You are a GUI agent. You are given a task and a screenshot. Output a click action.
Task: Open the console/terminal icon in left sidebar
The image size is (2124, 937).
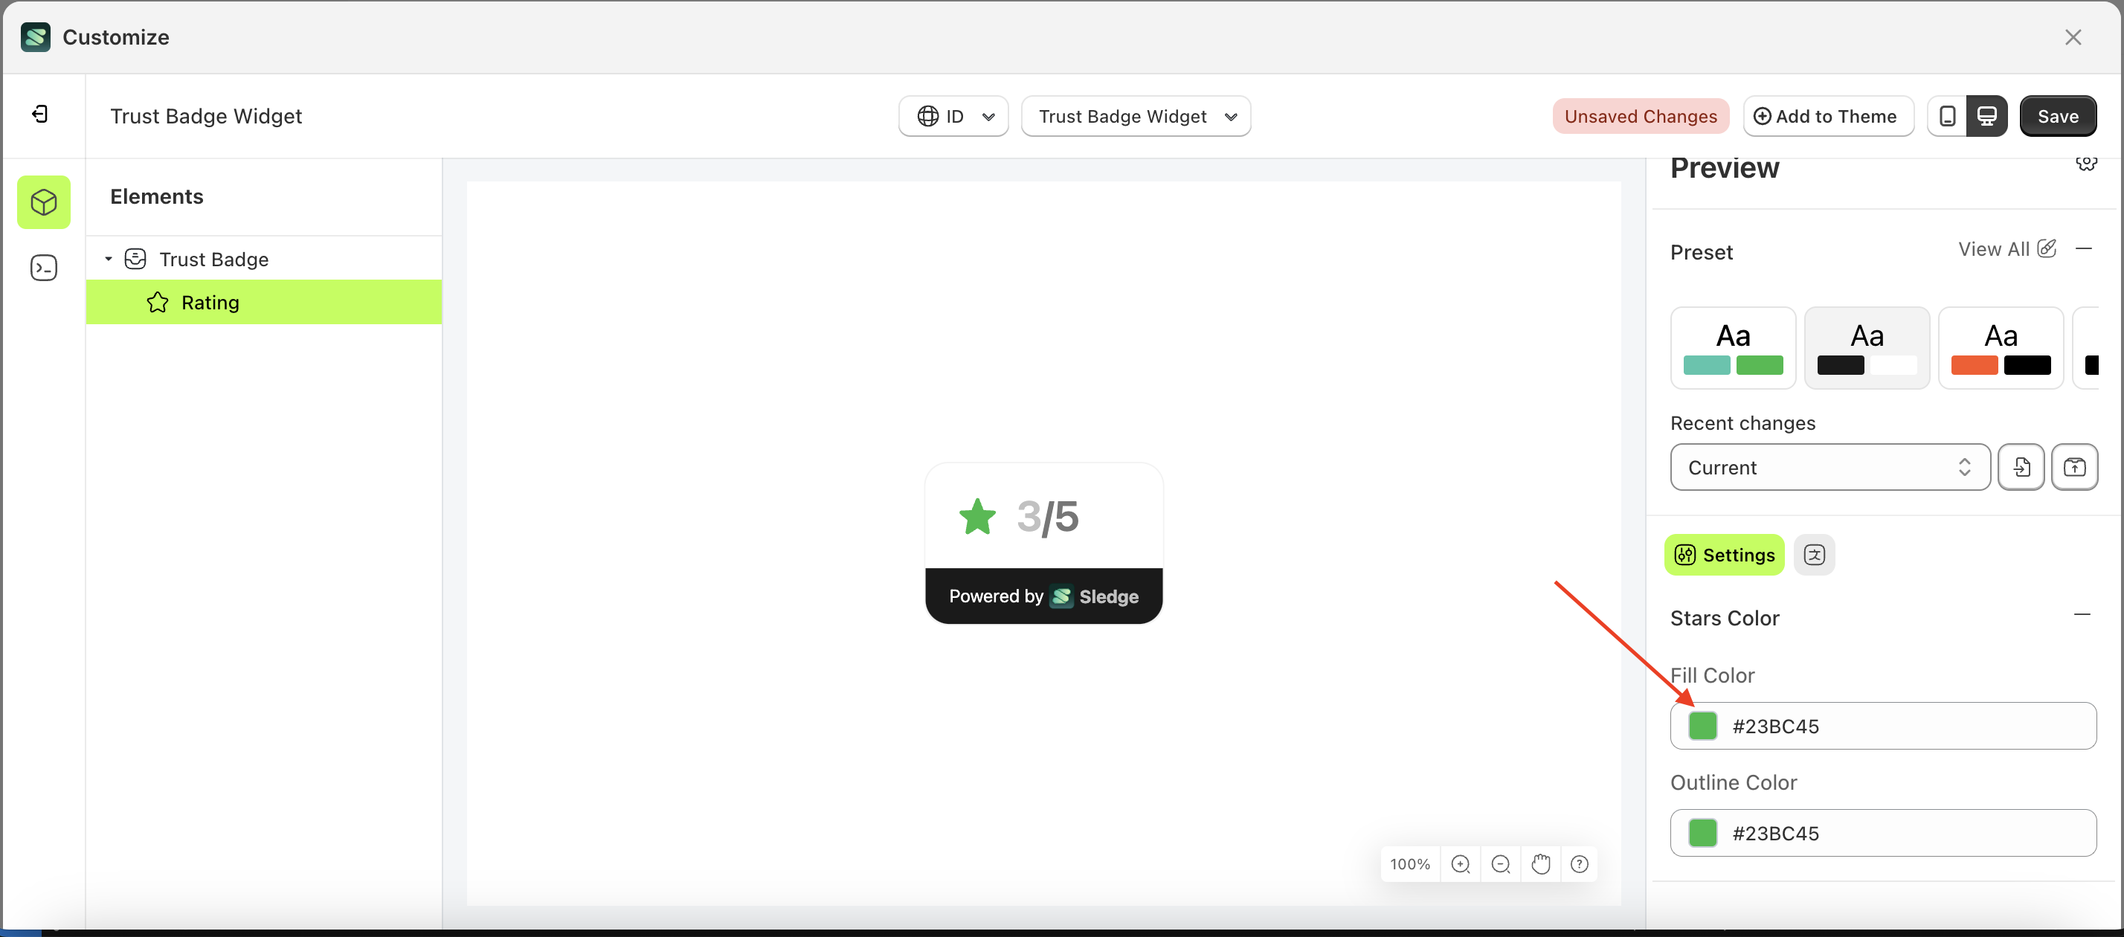(x=43, y=267)
